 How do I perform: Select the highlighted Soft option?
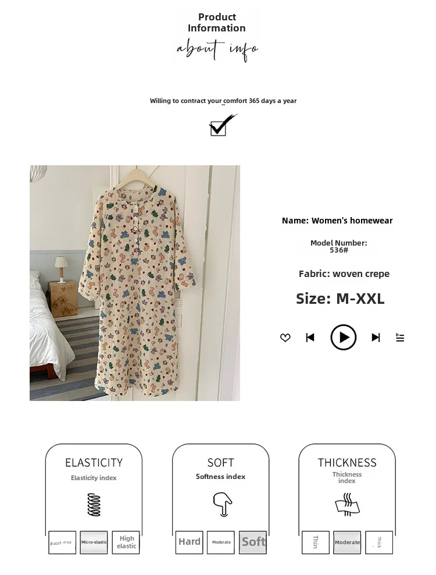253,542
